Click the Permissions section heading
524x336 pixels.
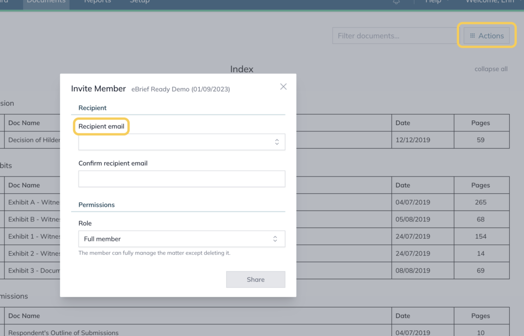[97, 205]
